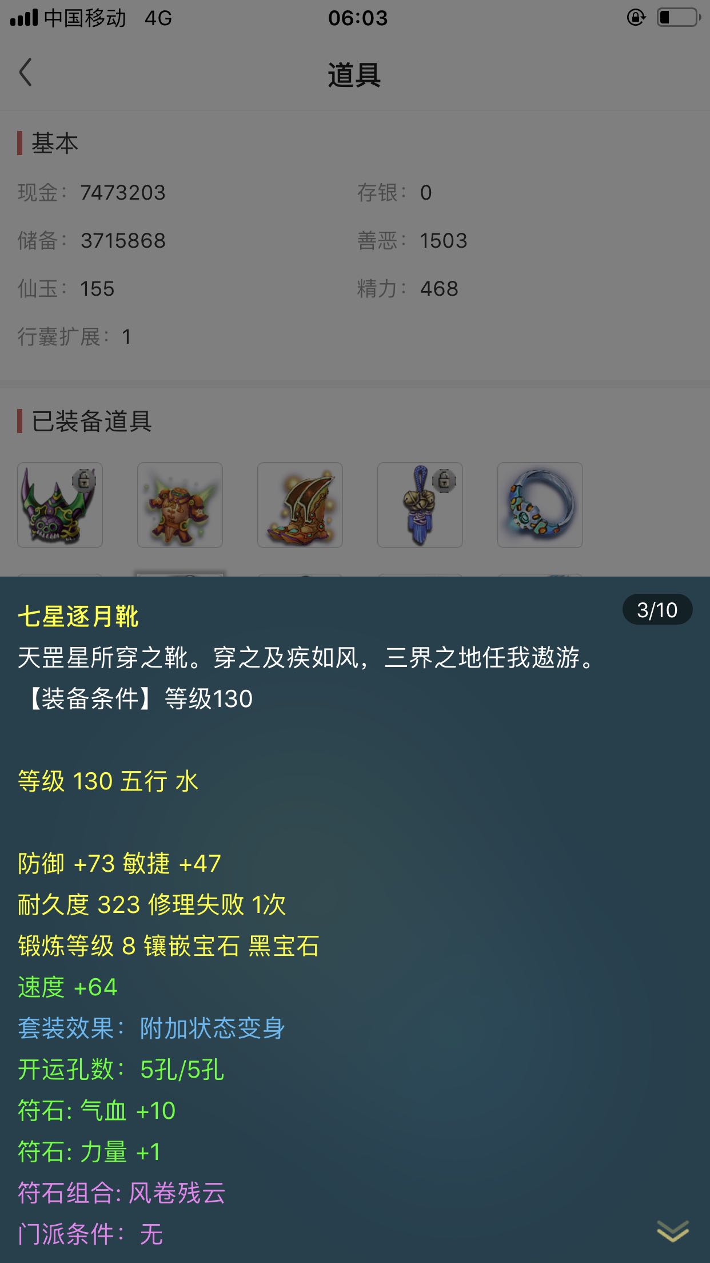Tap the 现金 7473203 value
The image size is (710, 1263).
pos(123,193)
